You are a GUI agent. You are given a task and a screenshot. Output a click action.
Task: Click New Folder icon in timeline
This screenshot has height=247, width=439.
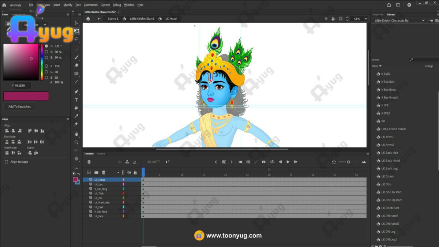pos(96,172)
